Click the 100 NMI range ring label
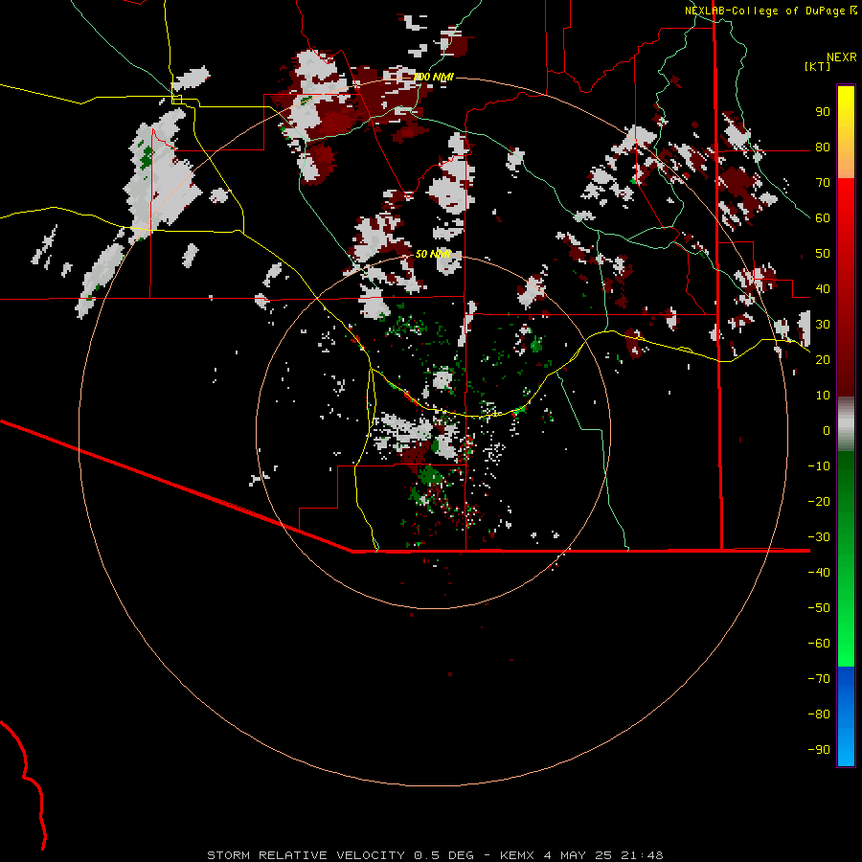The height and width of the screenshot is (862, 862). coord(433,77)
